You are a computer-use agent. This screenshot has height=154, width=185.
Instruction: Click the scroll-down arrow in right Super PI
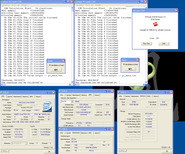click(x=146, y=82)
